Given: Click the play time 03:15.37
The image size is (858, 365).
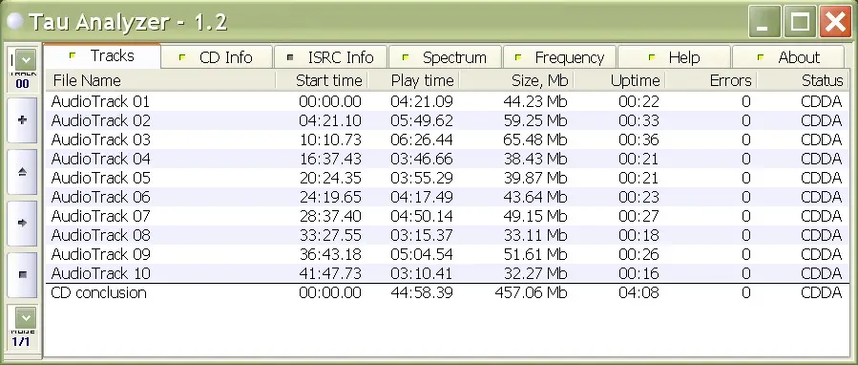Looking at the screenshot, I should (422, 235).
